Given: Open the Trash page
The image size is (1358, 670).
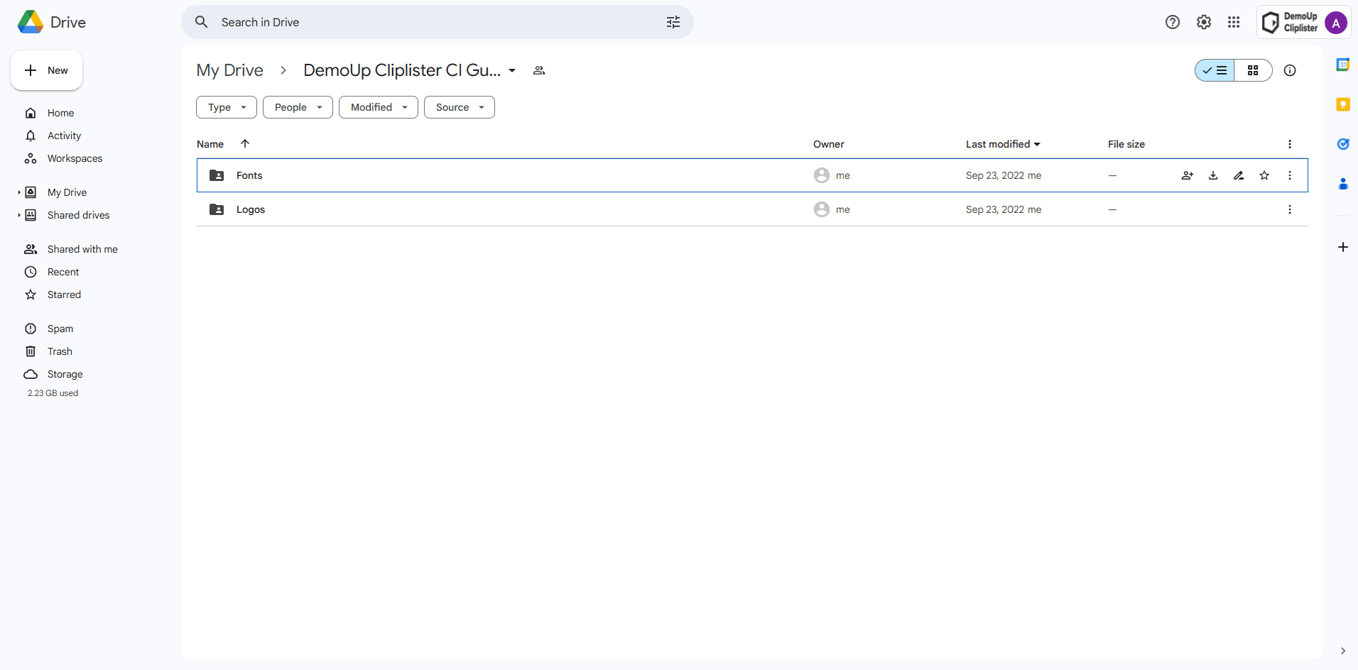Looking at the screenshot, I should coord(60,351).
